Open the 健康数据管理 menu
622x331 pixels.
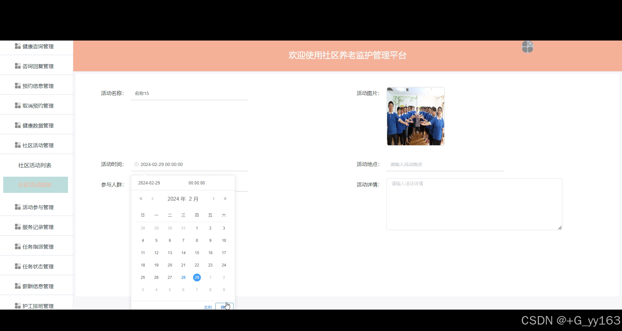[36, 125]
